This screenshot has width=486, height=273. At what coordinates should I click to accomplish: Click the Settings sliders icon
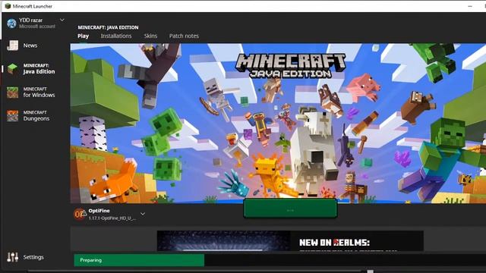(x=13, y=257)
